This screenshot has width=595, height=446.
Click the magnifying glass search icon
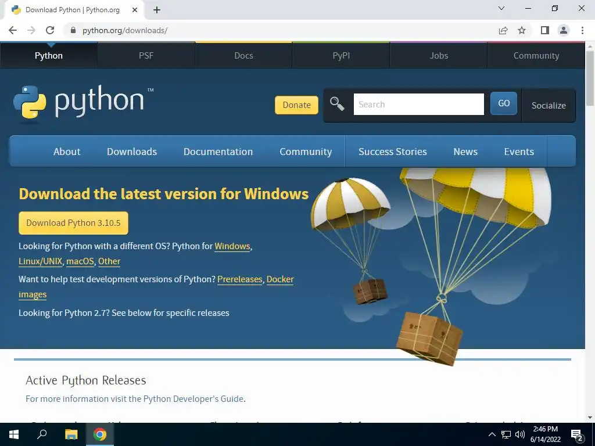(336, 103)
